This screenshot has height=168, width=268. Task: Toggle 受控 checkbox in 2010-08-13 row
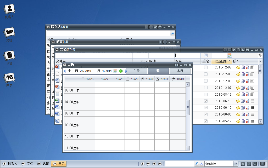pos(206,94)
